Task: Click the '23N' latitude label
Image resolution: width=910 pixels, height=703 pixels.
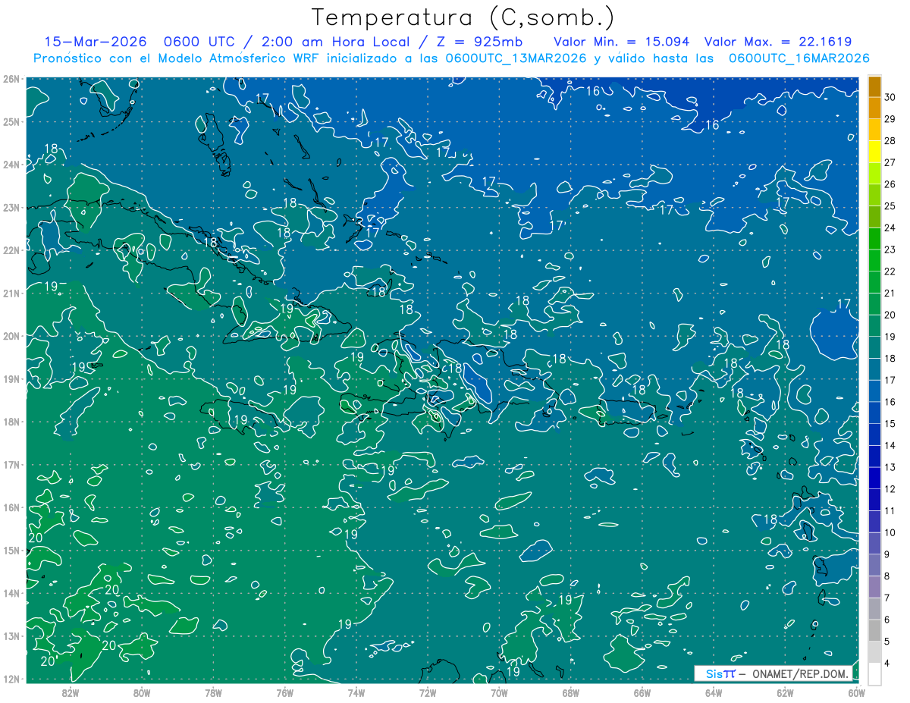Action: click(11, 207)
